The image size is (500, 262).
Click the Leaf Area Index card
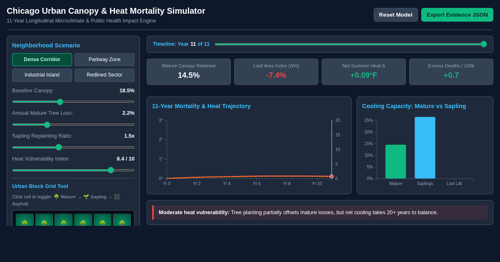point(276,72)
